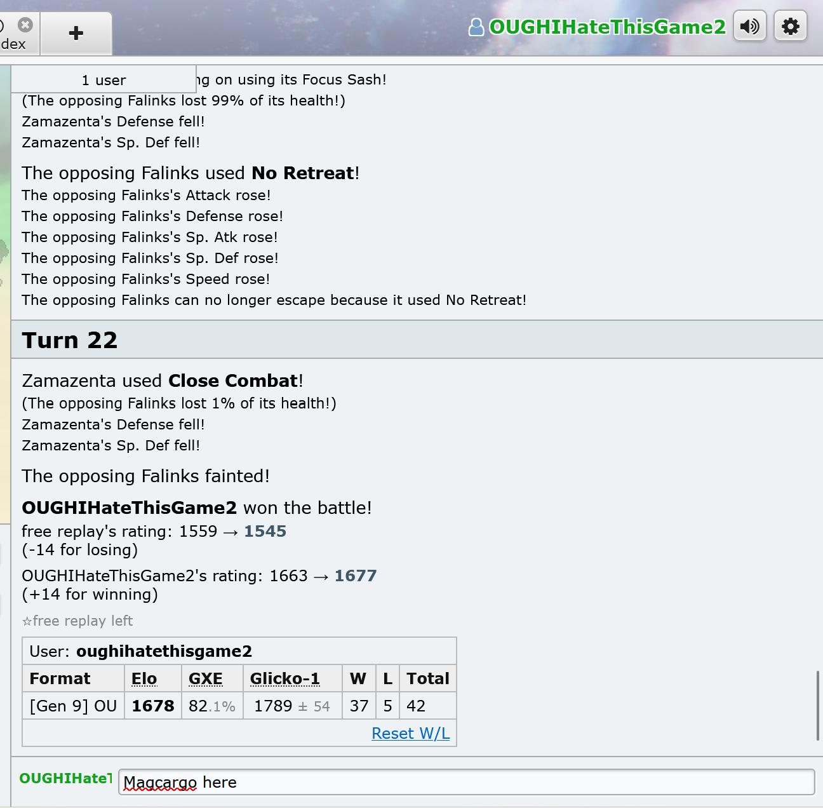Open the OUGHIHateThisGame2 username at top
This screenshot has height=808, width=823.
pos(607,27)
